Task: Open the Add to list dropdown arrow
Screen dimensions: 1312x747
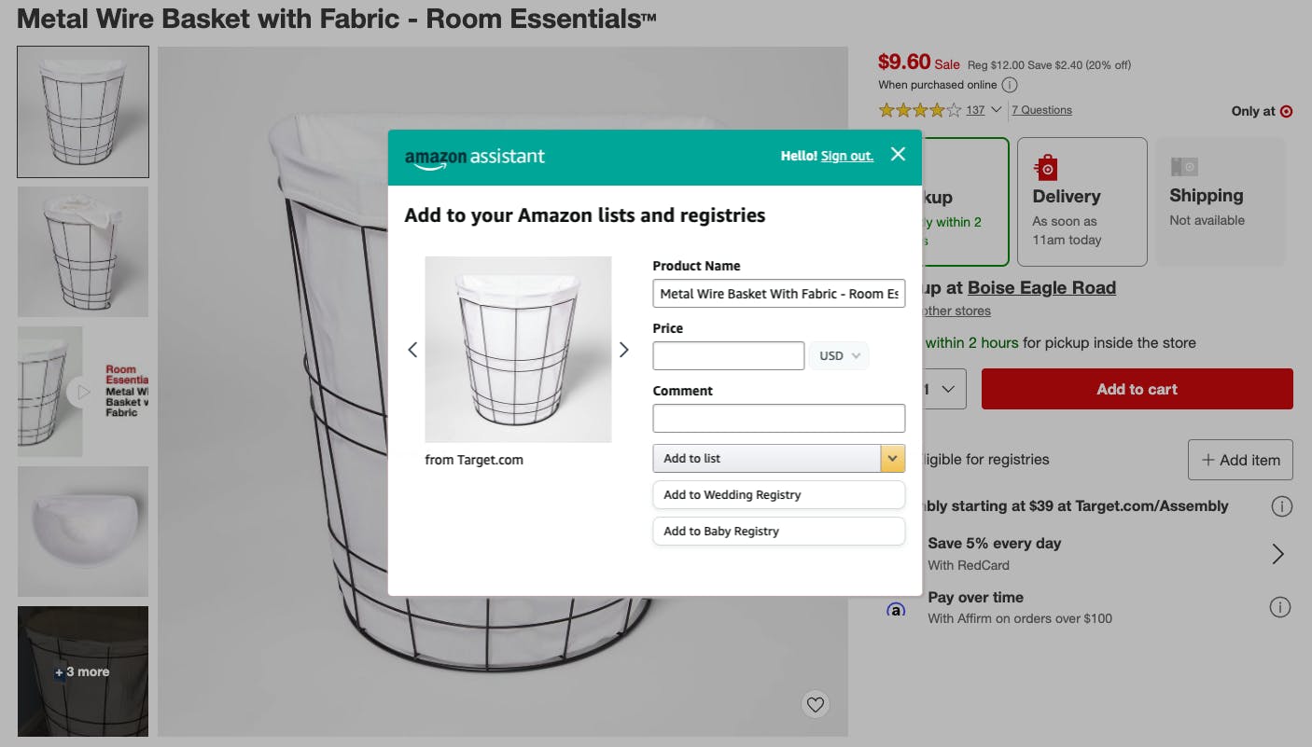Action: coord(893,458)
